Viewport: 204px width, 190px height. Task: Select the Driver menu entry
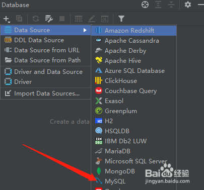[x=46, y=82]
